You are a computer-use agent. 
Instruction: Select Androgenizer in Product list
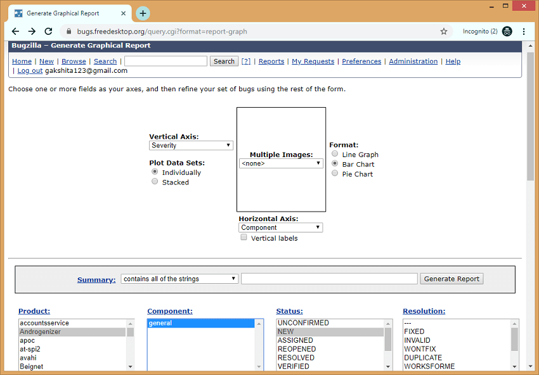(72, 332)
